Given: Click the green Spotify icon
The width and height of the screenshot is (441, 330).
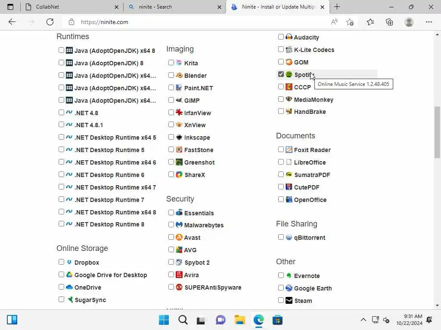Looking at the screenshot, I should 289,74.
